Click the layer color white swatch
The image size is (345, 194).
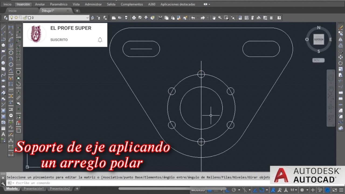coord(29,18)
